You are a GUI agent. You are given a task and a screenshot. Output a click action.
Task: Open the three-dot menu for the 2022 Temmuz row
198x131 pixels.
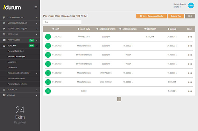[x=190, y=82]
